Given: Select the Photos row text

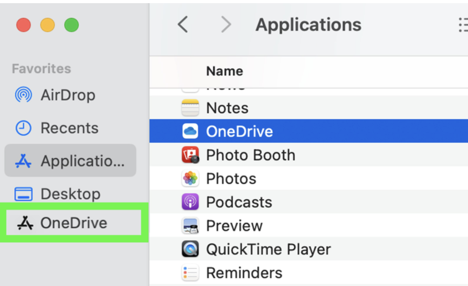Looking at the screenshot, I should 231,179.
